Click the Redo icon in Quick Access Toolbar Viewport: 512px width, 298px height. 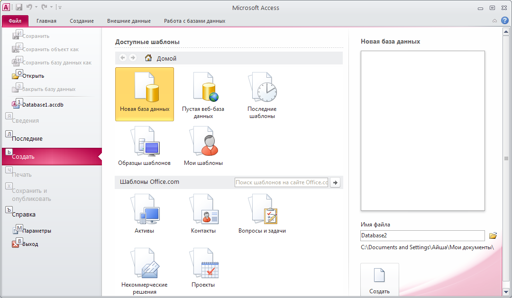point(45,7)
